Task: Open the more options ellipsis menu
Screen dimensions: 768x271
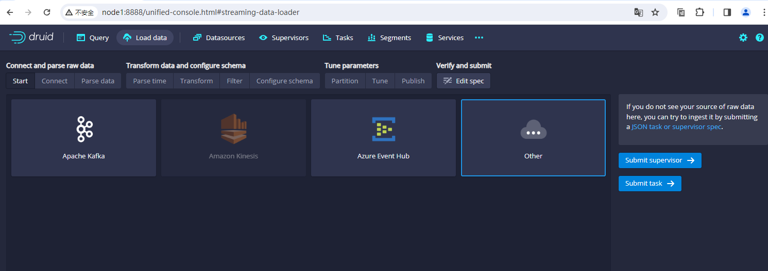Action: 479,38
